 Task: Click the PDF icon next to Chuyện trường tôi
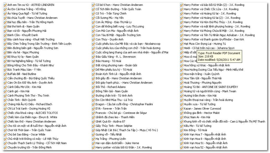point(5,147)
